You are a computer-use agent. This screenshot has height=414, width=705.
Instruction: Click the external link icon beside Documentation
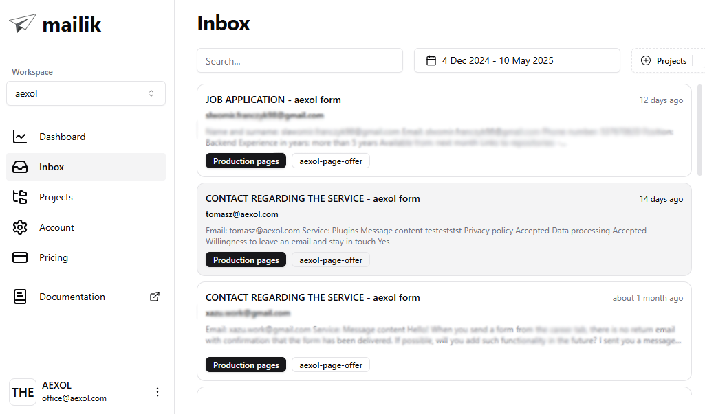(x=155, y=297)
